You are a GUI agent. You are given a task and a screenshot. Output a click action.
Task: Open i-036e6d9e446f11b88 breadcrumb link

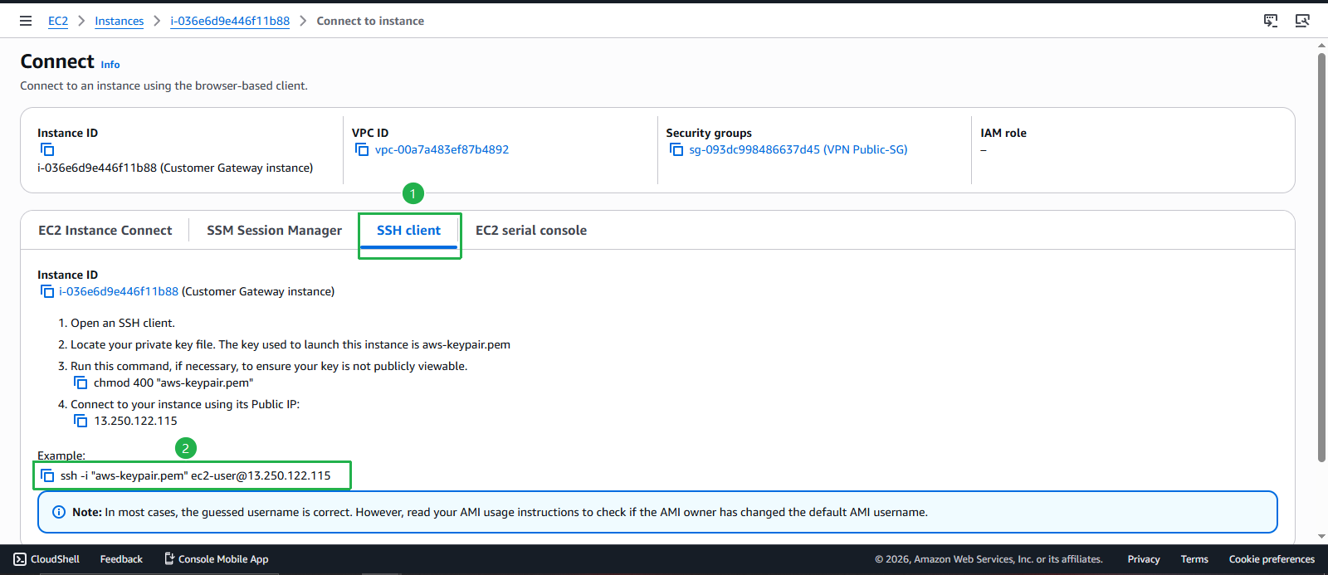230,21
